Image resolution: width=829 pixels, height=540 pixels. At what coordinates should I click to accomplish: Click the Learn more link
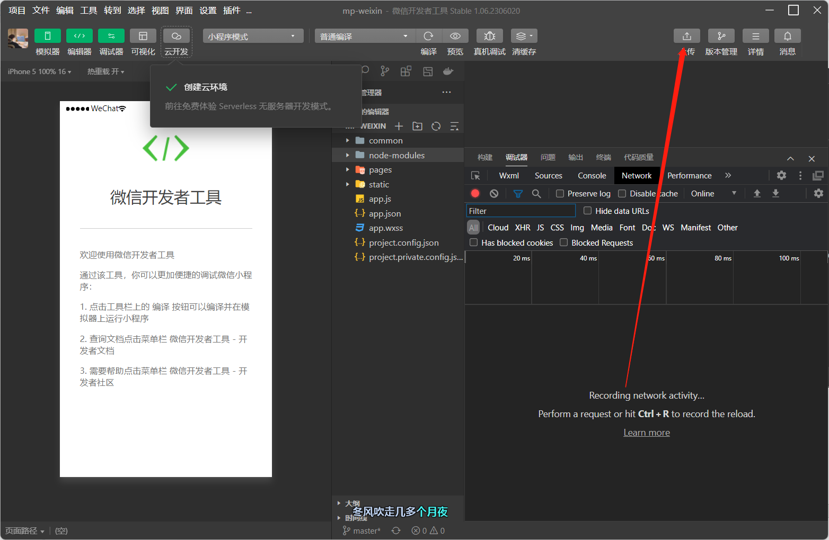pos(647,433)
